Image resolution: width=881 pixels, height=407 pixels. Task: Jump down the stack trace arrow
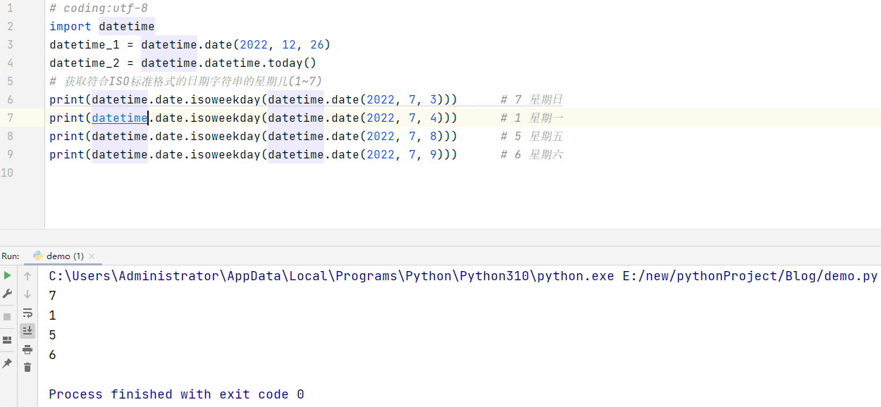(27, 294)
